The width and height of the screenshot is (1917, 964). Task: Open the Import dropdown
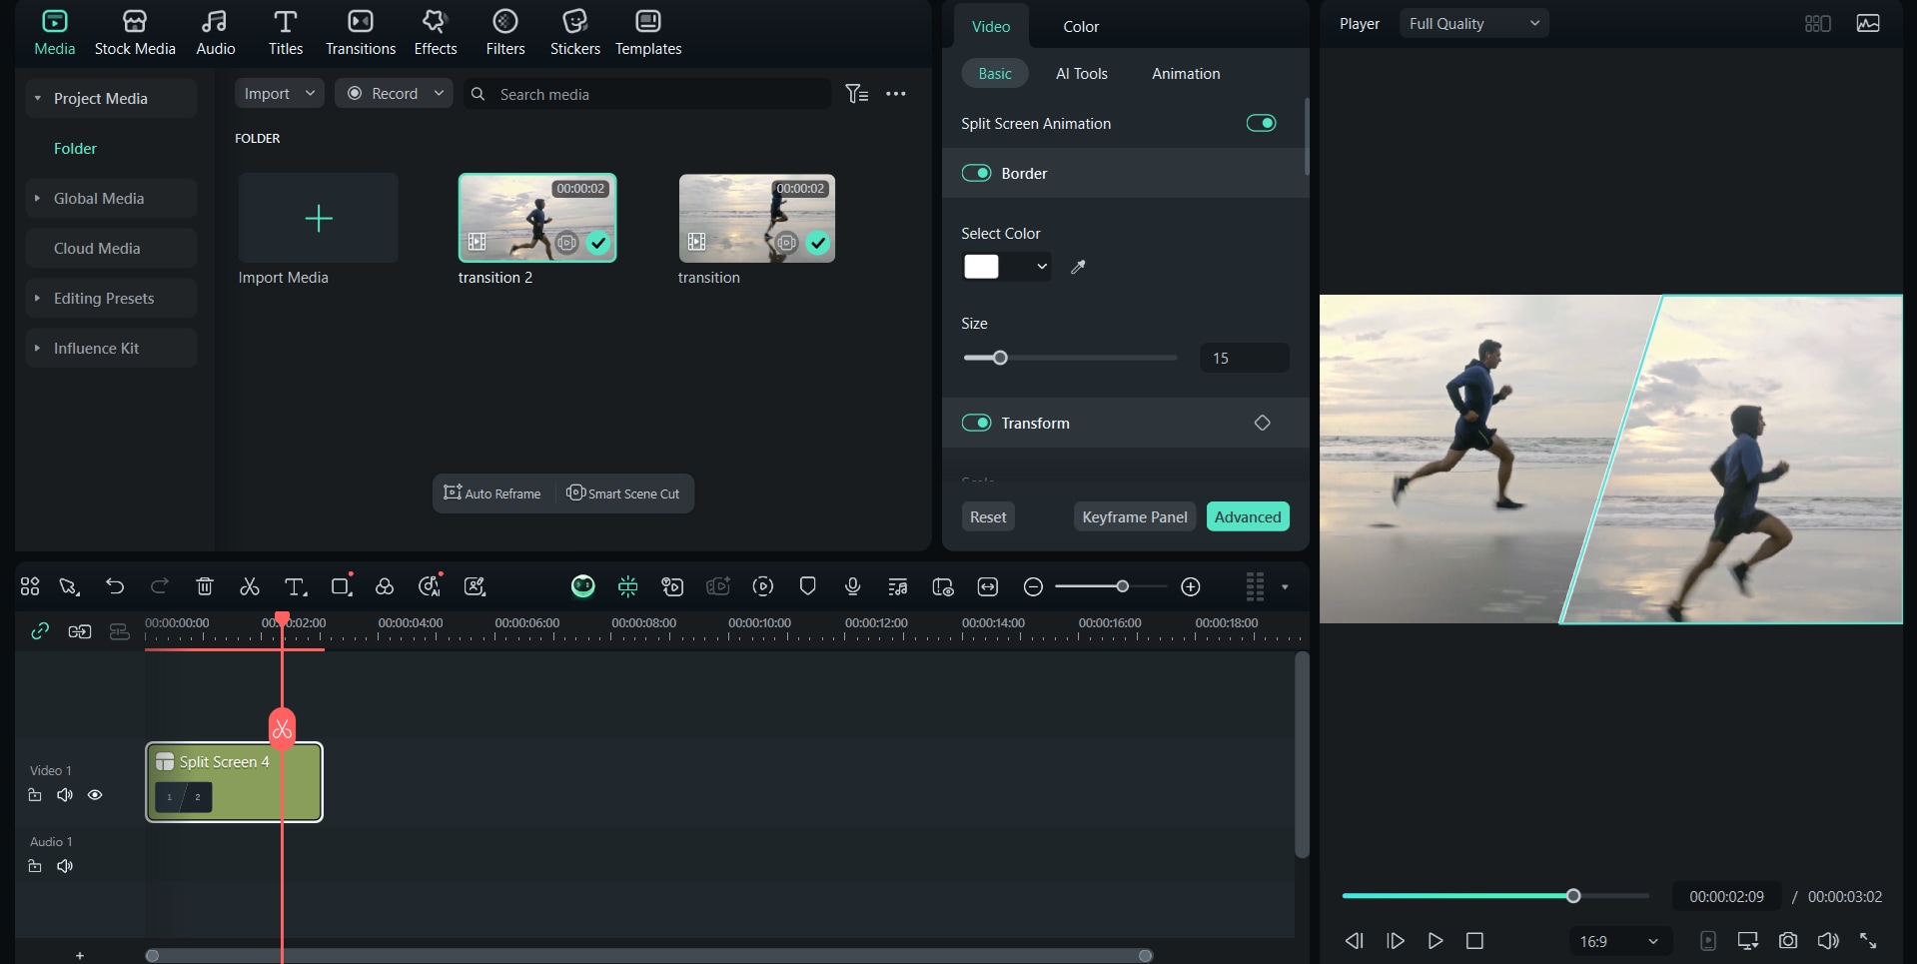(280, 93)
